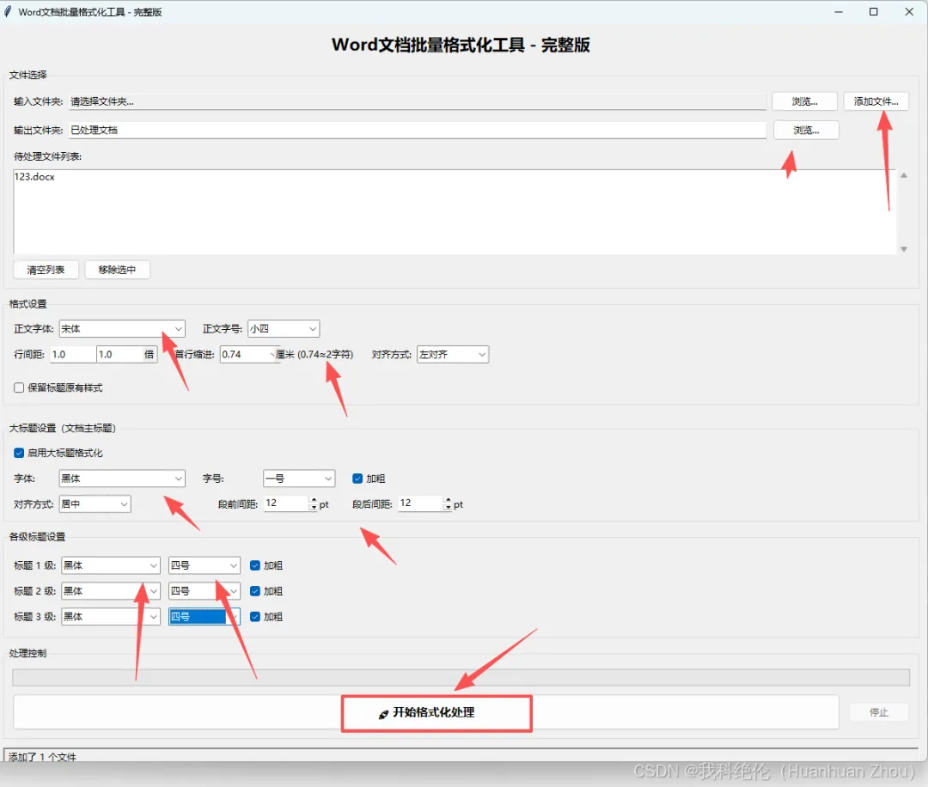Open the highlighted 标题 3 级 size dropdown
Screen dimensions: 928x787
tap(205, 617)
